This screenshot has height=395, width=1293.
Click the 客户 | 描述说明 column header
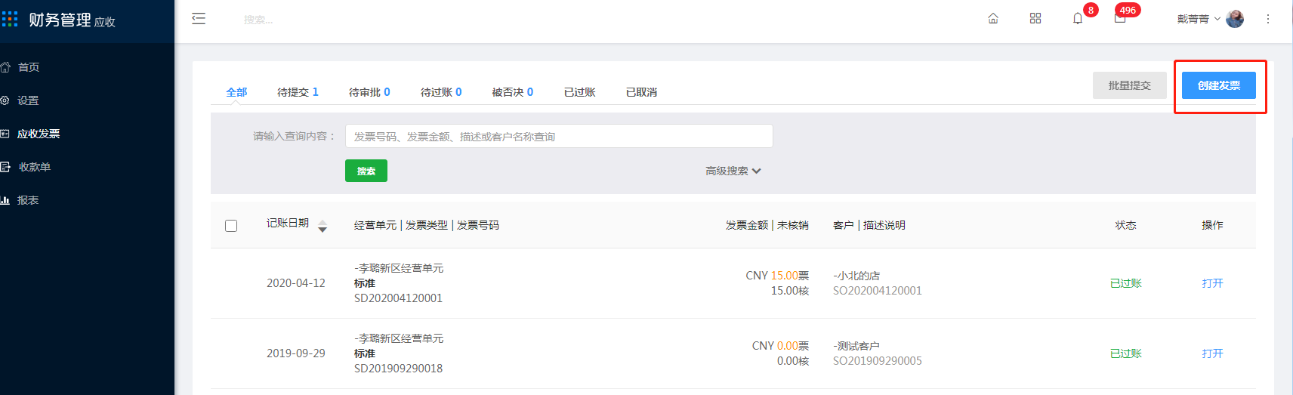click(869, 225)
